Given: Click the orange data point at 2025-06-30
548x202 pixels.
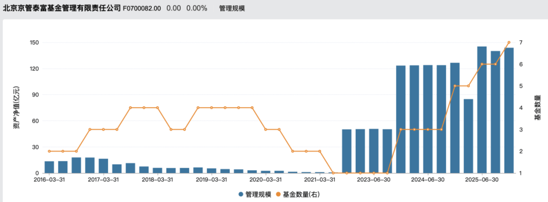Looking at the screenshot, I should (482, 64).
